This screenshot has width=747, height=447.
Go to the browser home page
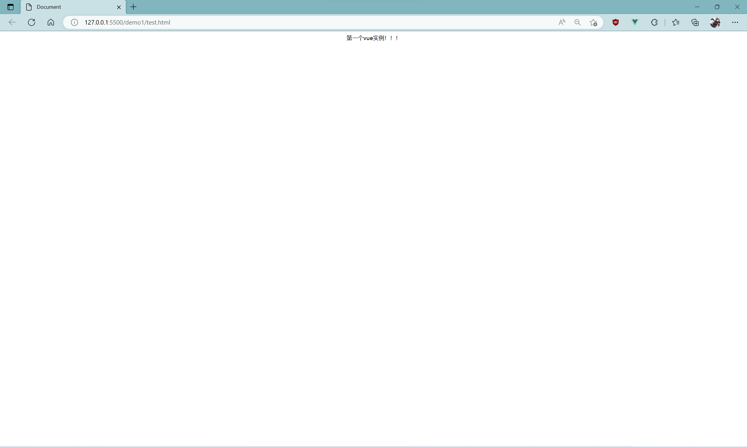pos(51,22)
